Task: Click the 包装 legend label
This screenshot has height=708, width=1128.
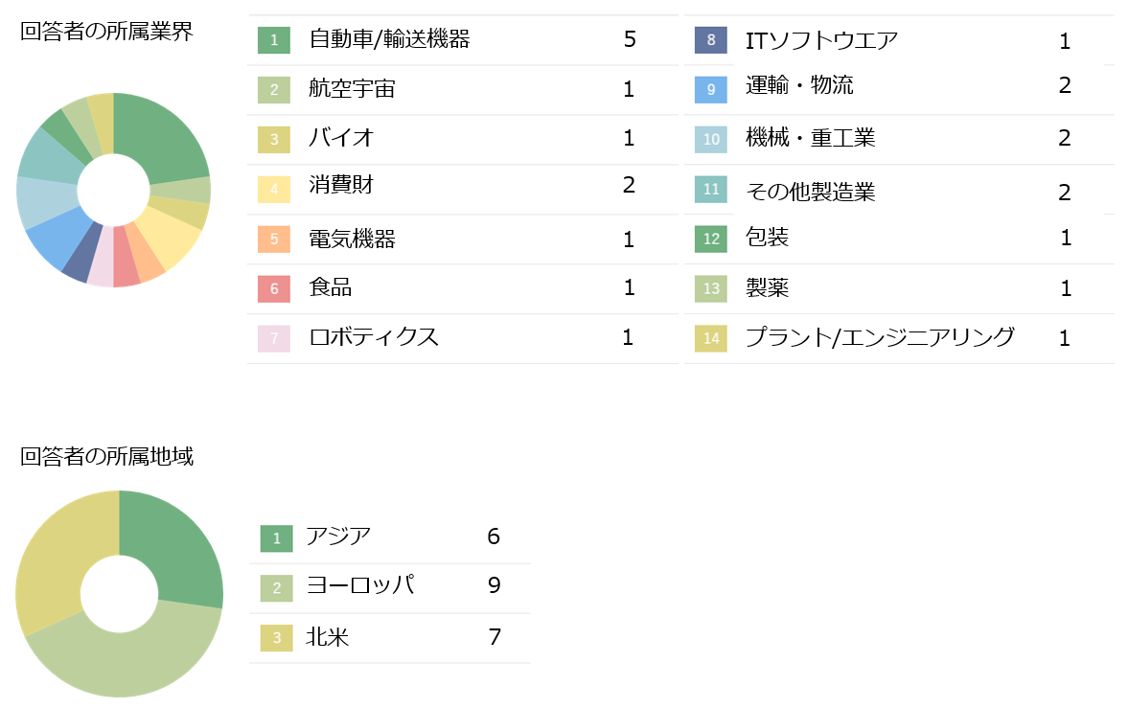Action: coord(767,237)
